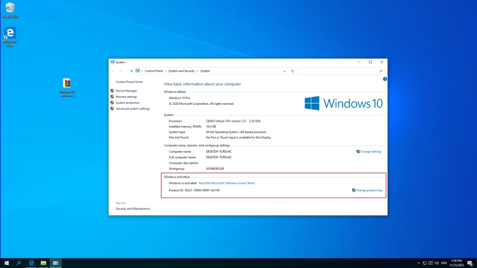Expand hidden icons in the system tray
This screenshot has height=268, width=477.
pyautogui.click(x=419, y=263)
